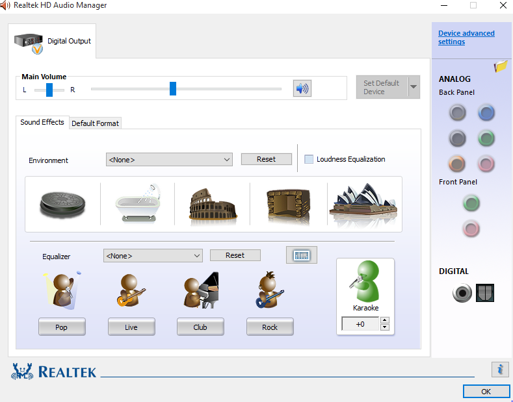
Task: Open the Environment dropdown list
Action: (169, 160)
